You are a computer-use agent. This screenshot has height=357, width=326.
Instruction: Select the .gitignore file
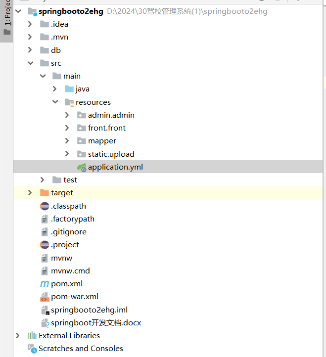click(68, 232)
